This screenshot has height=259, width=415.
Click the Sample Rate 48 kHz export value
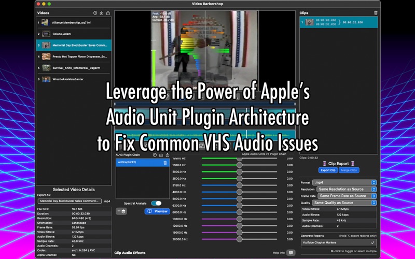tap(342, 221)
